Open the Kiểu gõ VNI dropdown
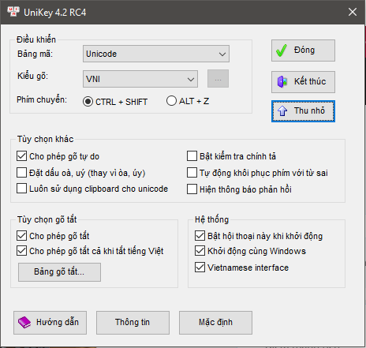This screenshot has width=366, height=348. pyautogui.click(x=140, y=79)
